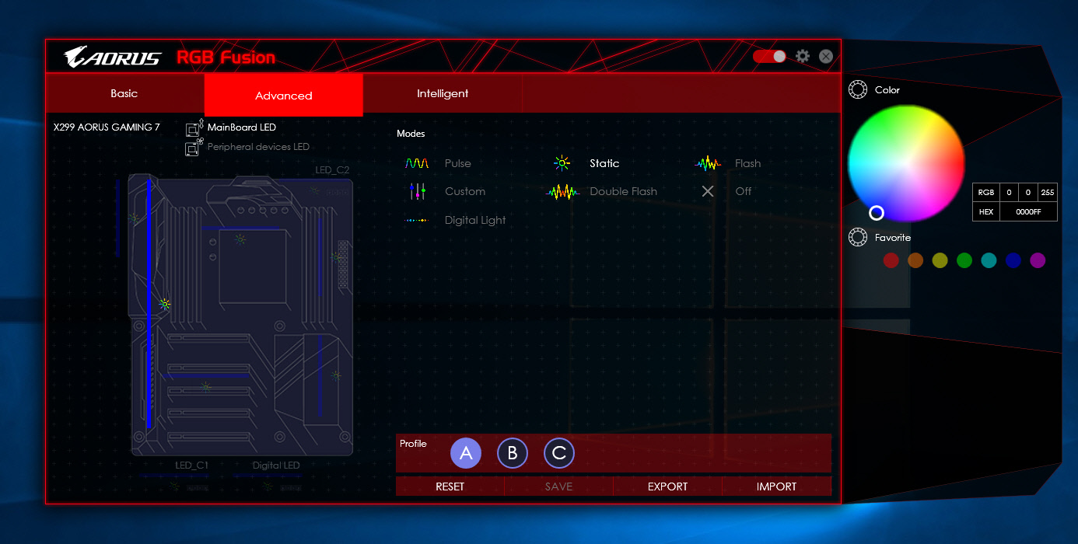Open settings with the gear icon
The width and height of the screenshot is (1078, 544).
[x=803, y=57]
